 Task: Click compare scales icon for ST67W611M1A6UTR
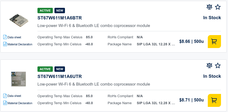click(x=209, y=66)
